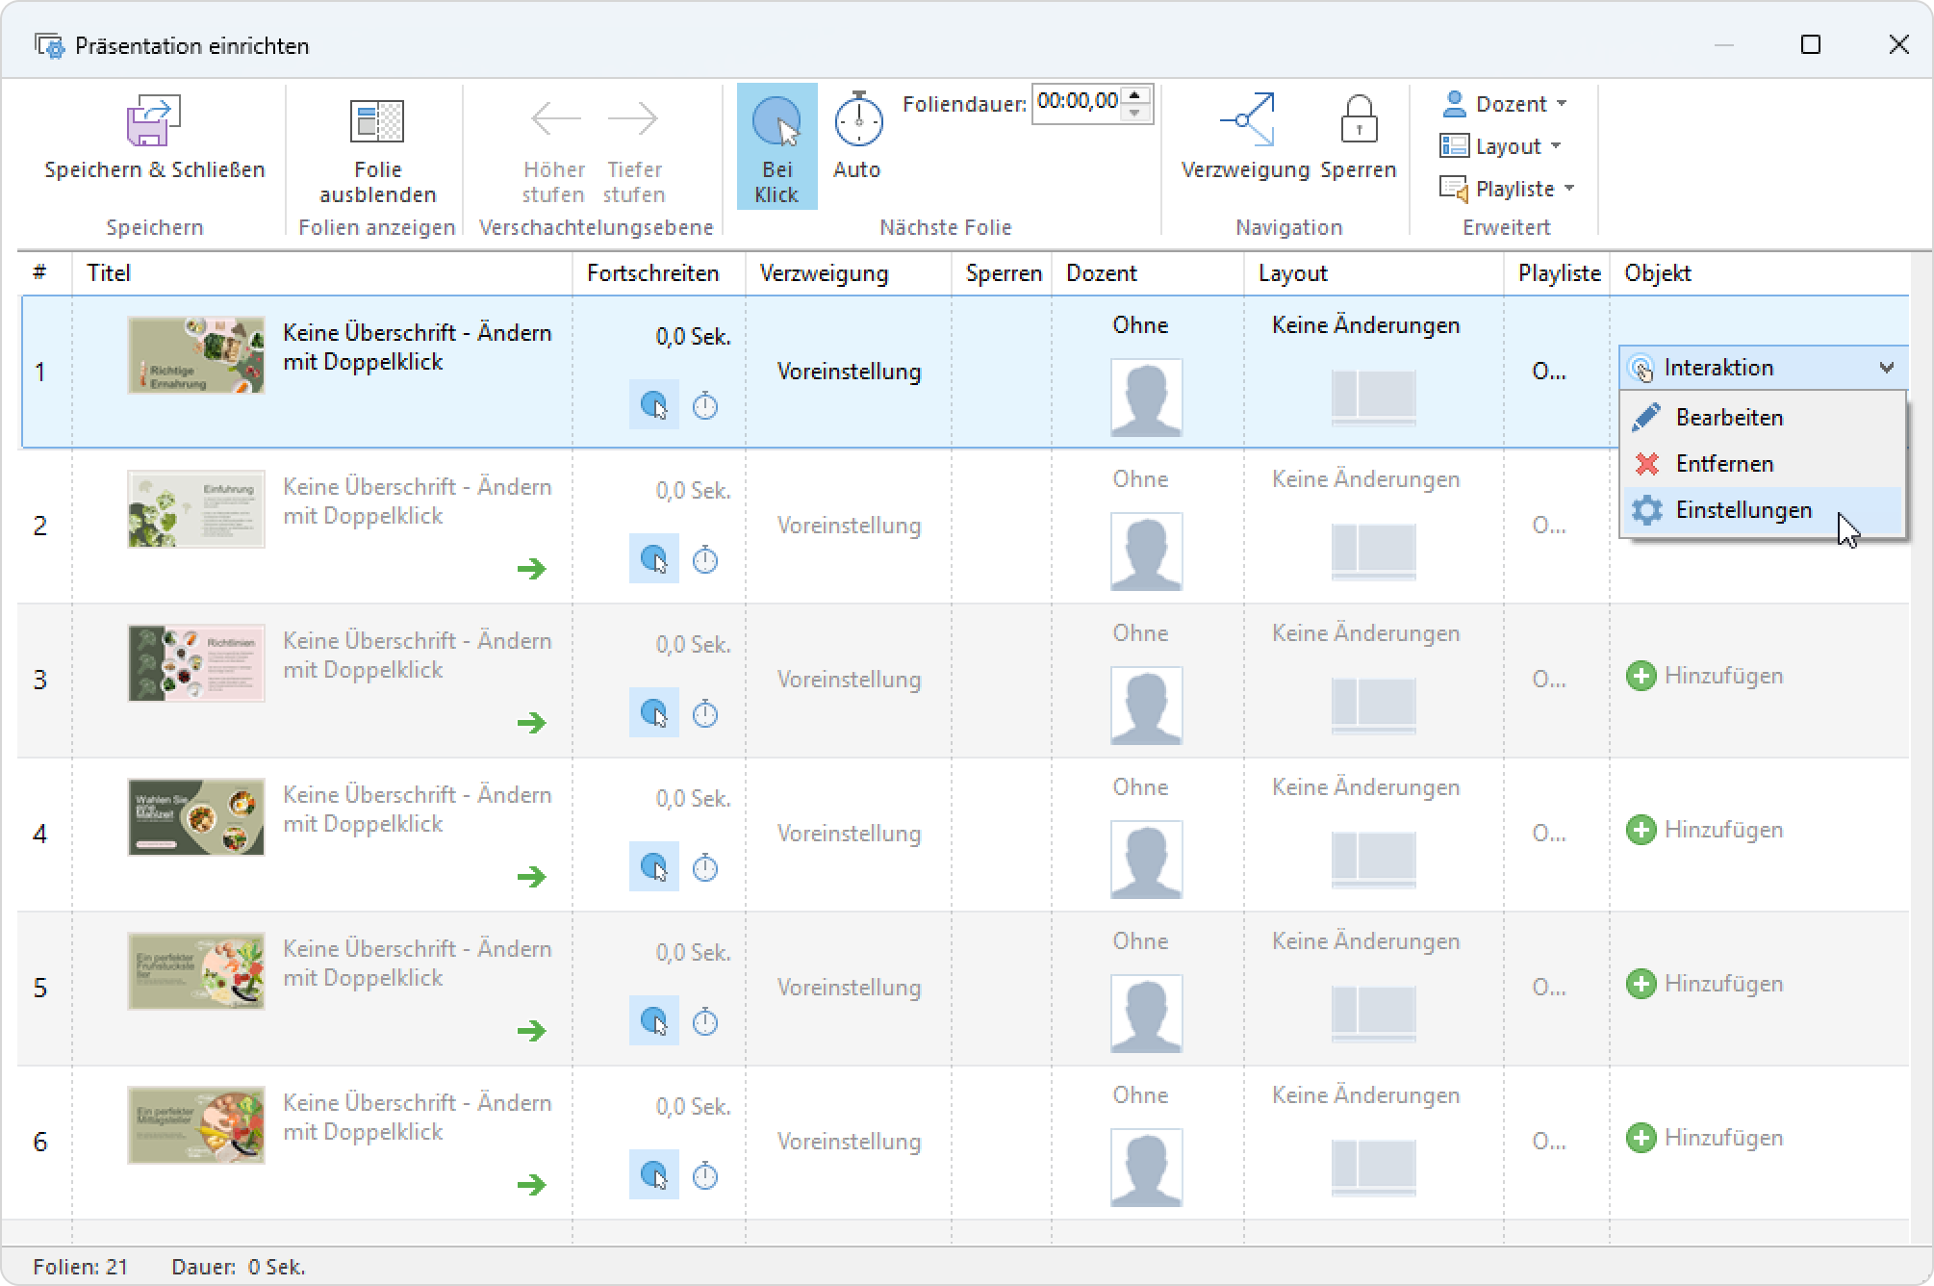Screen dimensions: 1934x1286
Task: Click the Dozent avatar in slide 3
Action: [1146, 706]
